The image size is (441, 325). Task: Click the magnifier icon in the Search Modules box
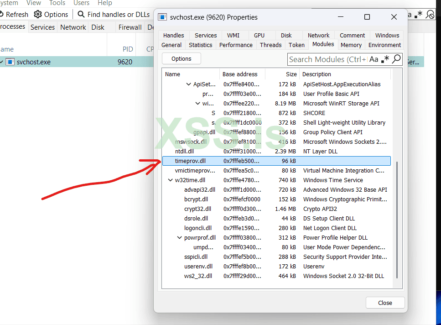pos(396,59)
